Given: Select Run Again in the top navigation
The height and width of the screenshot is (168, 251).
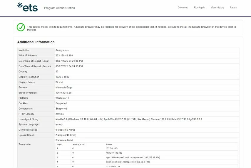Looking at the screenshot, I should pyautogui.click(x=199, y=8).
